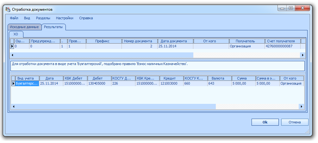Click the Сумма в э... column header

click(268, 78)
